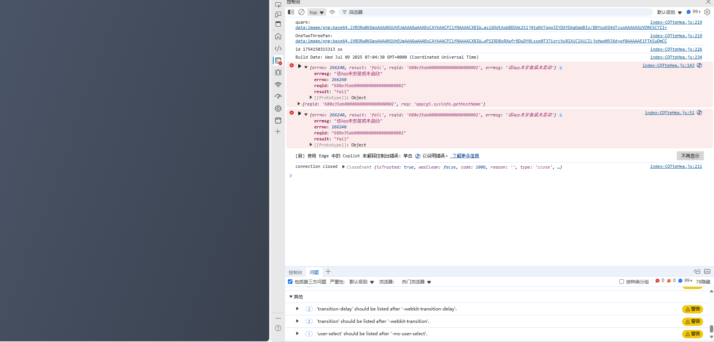
Task: Open the Network wifi icon tool
Action: 278,84
